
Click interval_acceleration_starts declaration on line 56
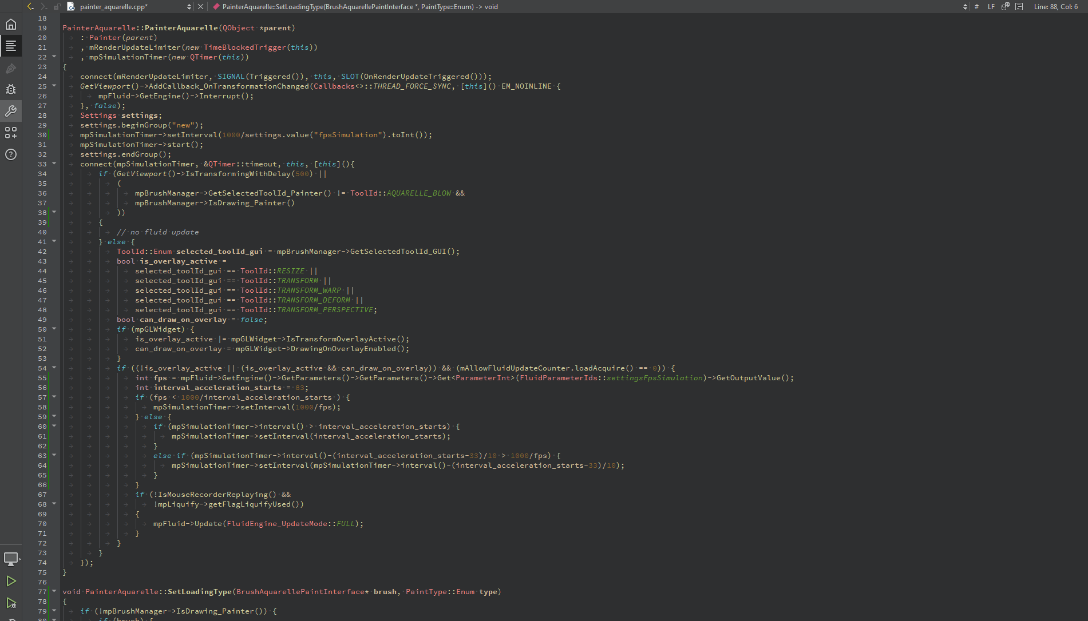(x=217, y=388)
